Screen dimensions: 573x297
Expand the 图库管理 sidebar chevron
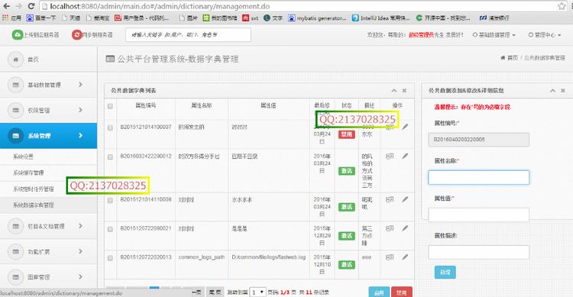[x=81, y=276]
